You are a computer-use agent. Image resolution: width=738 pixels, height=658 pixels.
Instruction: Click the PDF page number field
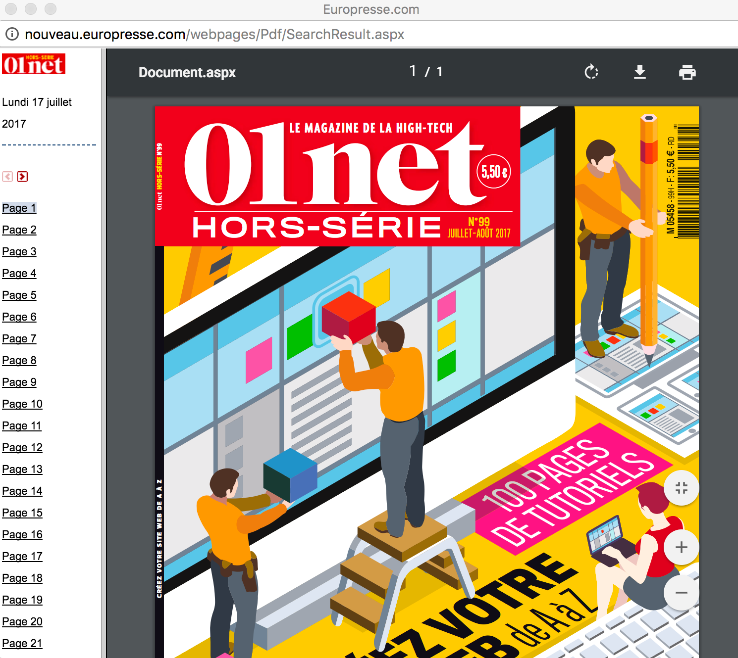click(413, 72)
